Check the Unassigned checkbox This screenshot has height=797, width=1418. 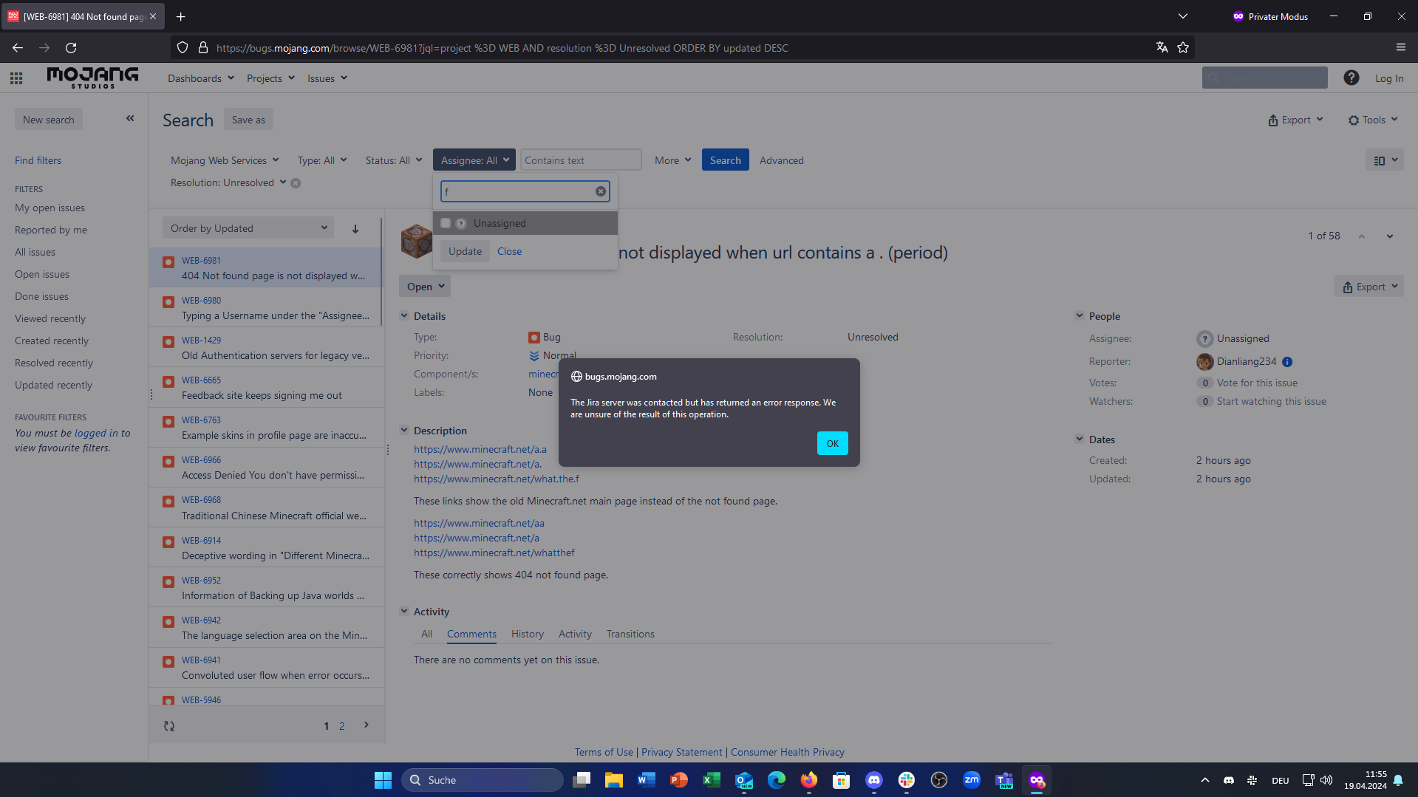pyautogui.click(x=446, y=223)
